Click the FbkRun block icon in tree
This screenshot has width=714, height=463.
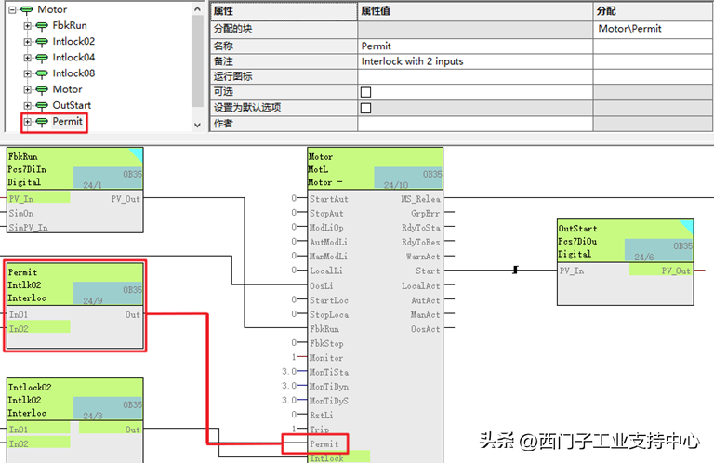42,26
